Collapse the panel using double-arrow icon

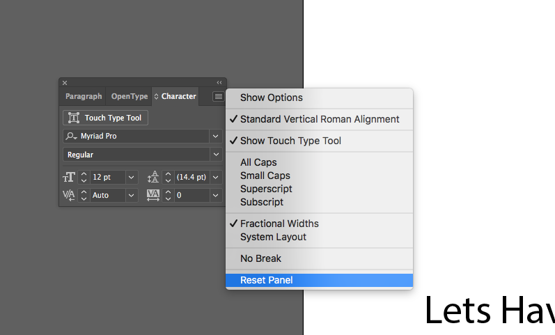pos(219,82)
